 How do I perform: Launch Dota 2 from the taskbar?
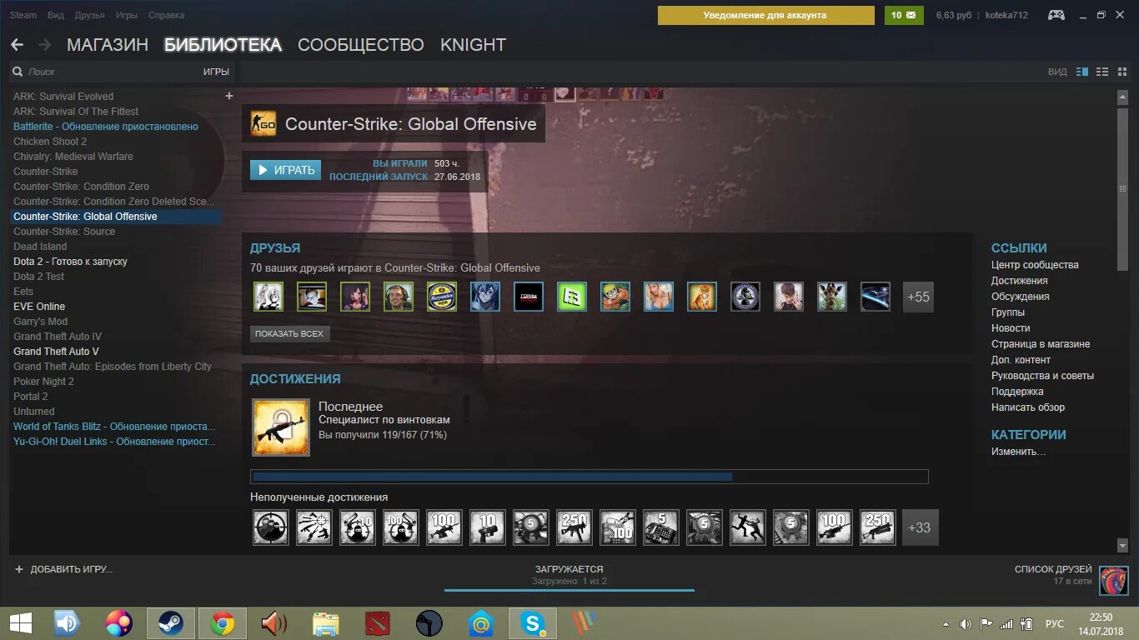click(378, 623)
